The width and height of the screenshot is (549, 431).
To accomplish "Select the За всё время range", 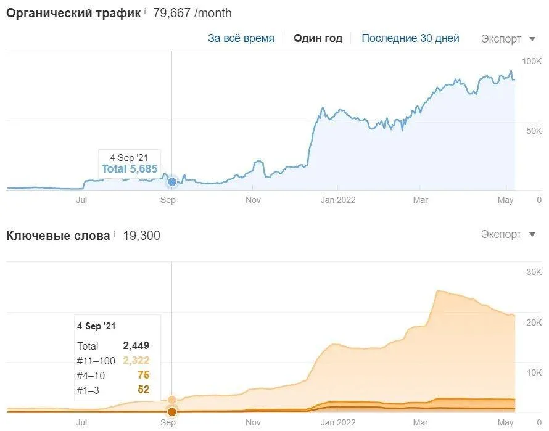I will [x=241, y=38].
